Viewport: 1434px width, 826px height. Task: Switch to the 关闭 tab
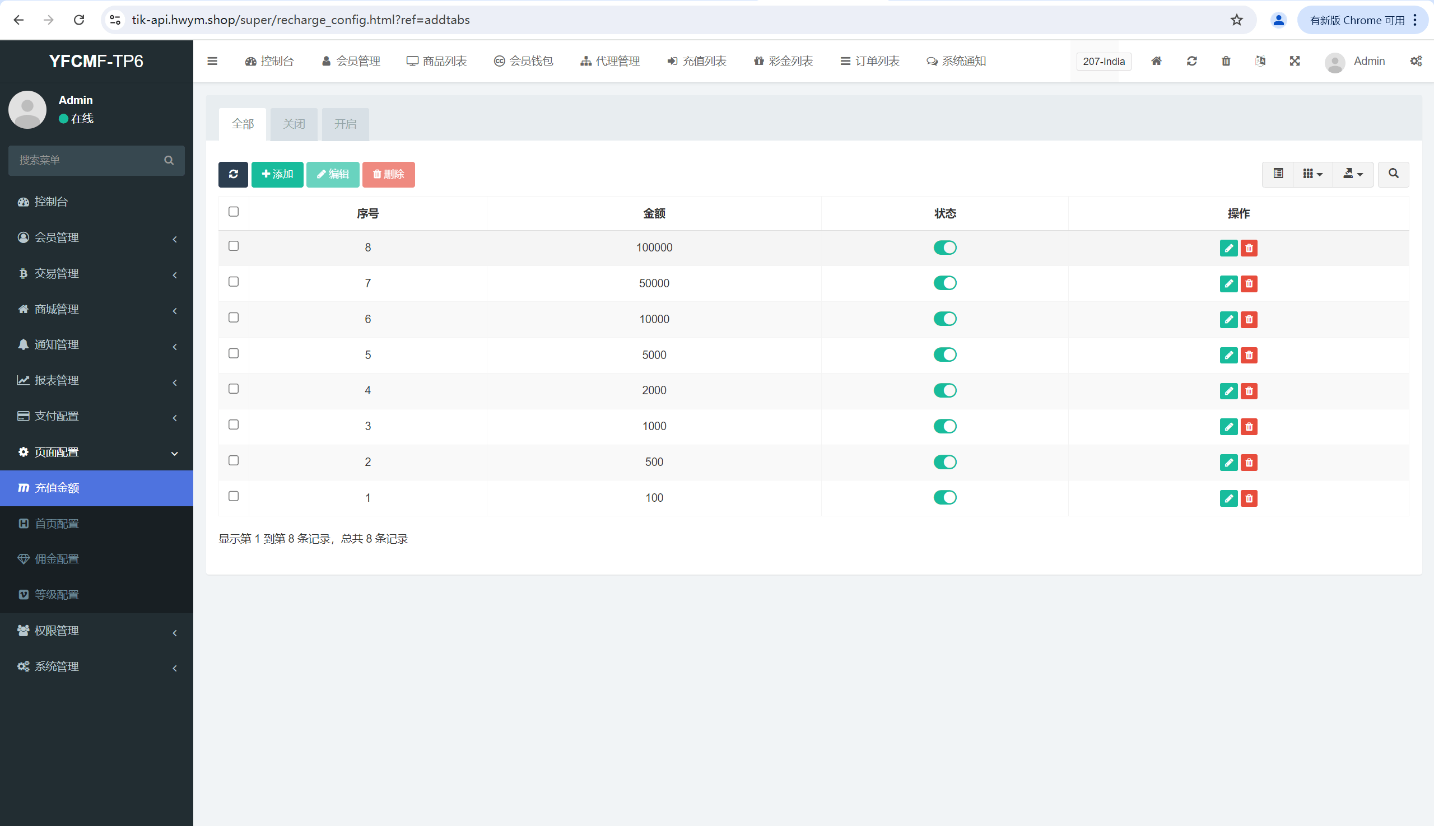294,124
